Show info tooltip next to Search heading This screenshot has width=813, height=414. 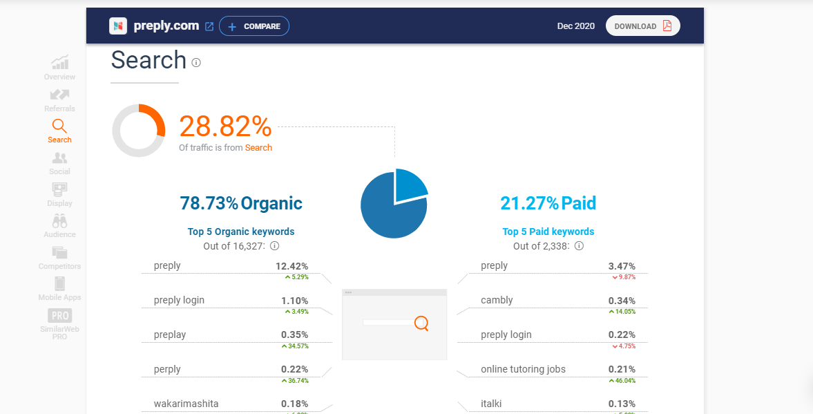click(x=196, y=63)
